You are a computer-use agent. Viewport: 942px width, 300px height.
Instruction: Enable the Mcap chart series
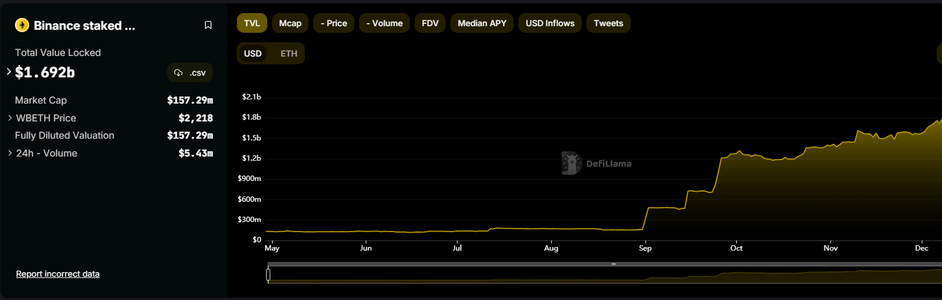290,23
